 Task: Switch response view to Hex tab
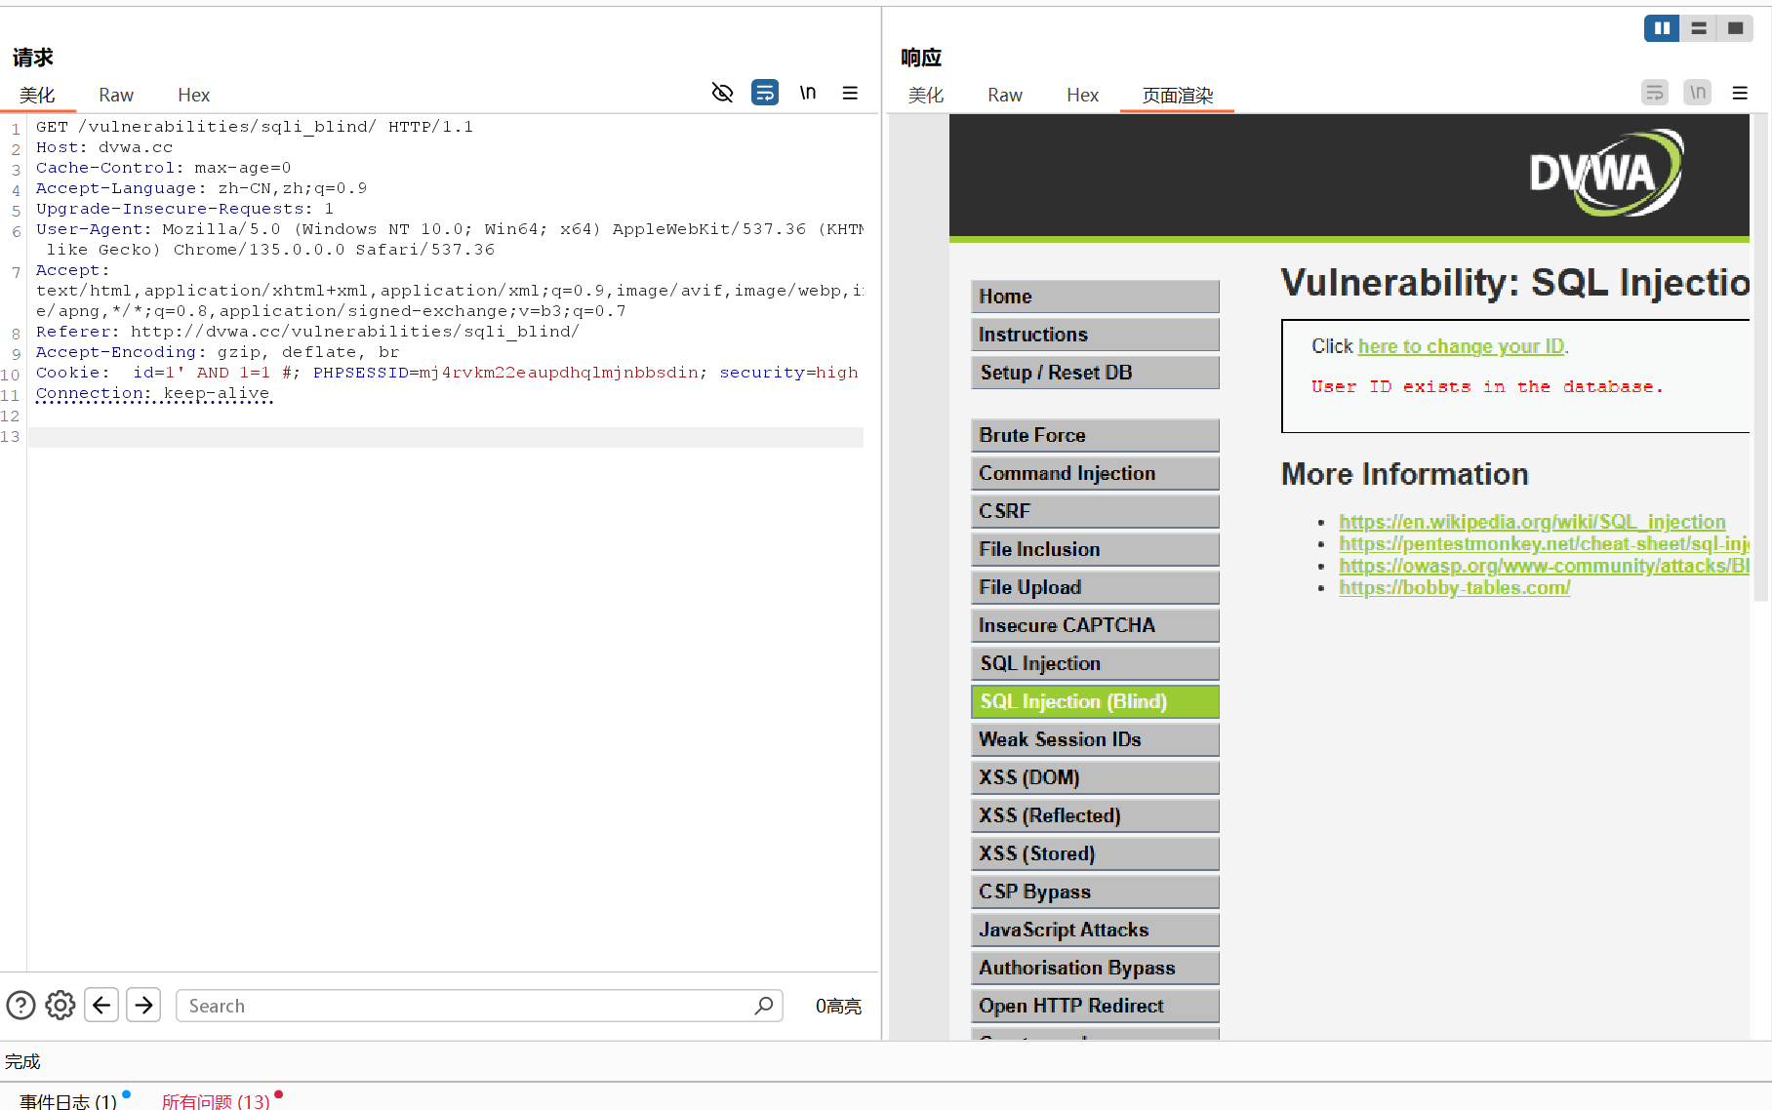(x=1082, y=95)
